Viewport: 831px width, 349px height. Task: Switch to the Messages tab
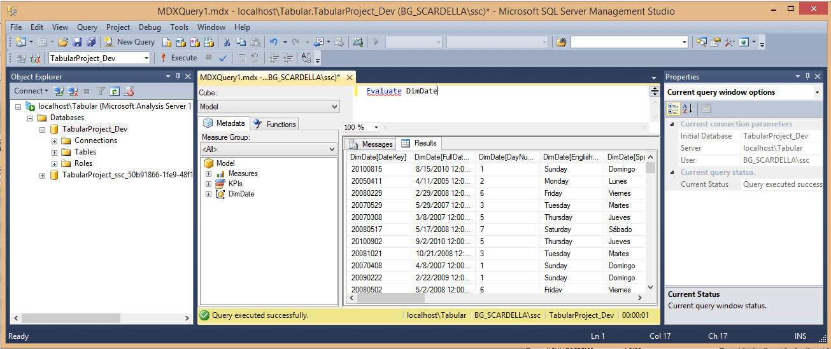click(x=371, y=144)
